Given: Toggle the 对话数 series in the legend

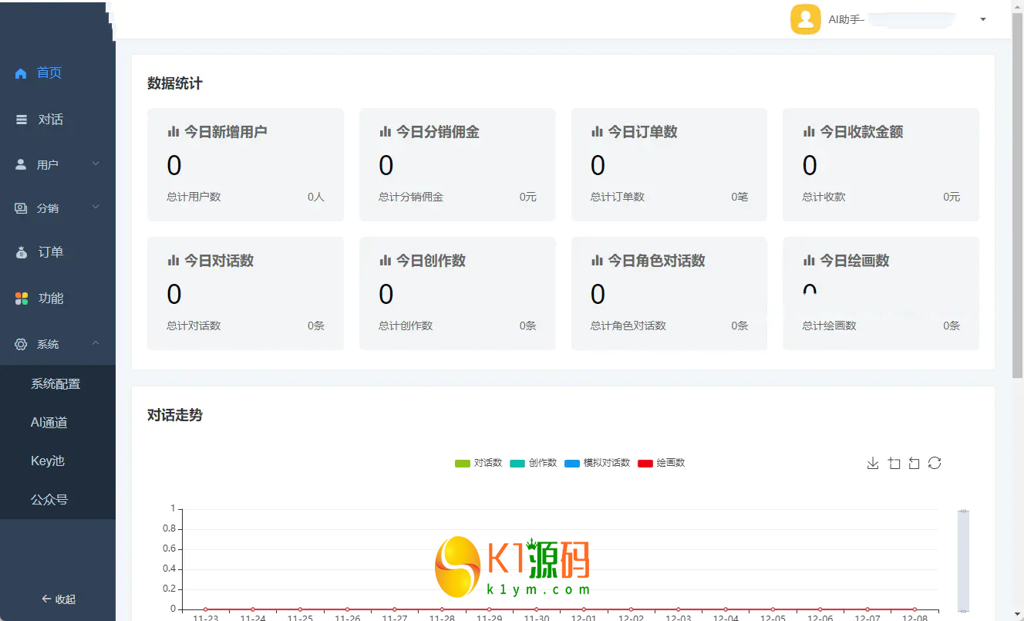Looking at the screenshot, I should (478, 463).
